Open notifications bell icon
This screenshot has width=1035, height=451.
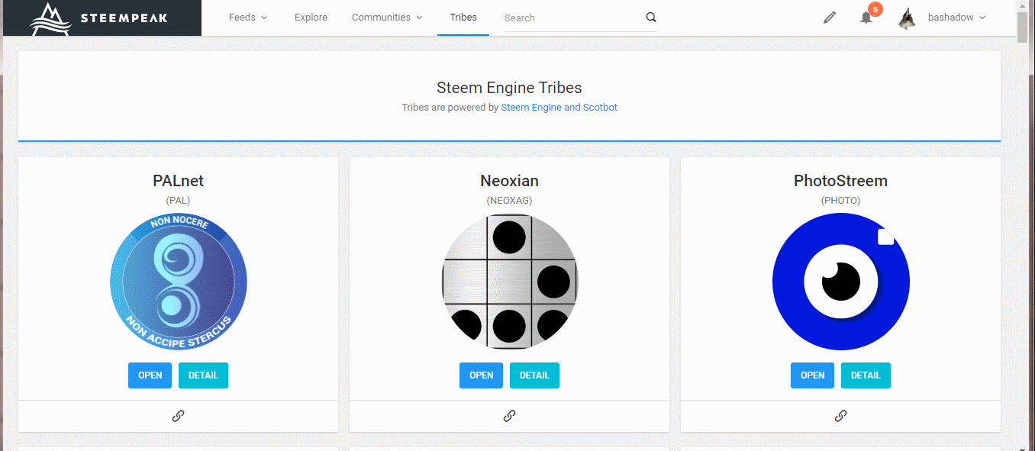(x=866, y=18)
